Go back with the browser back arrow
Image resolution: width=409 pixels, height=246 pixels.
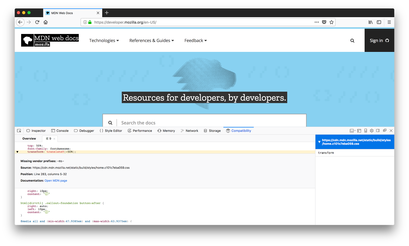[20, 22]
